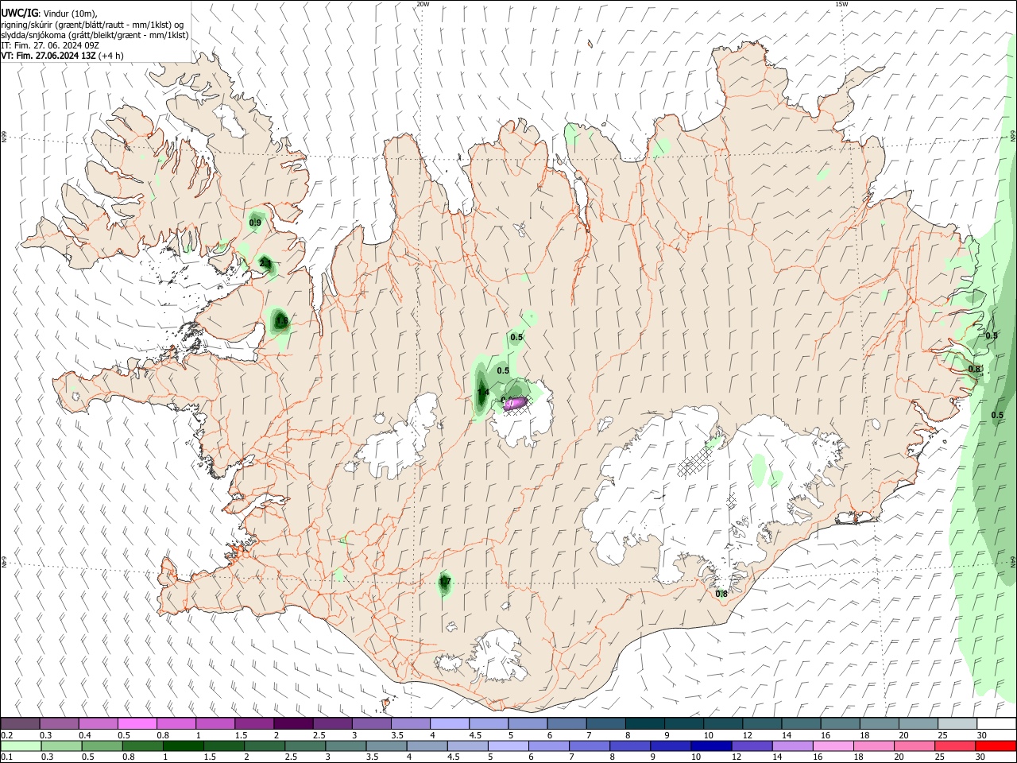1017x763 pixels.
Task: Click the "0.2" label starting the snow scale
Action: [x=7, y=735]
